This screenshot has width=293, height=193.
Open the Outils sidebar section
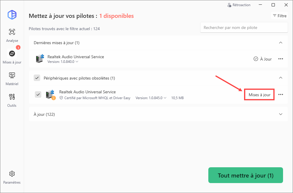tap(12, 100)
